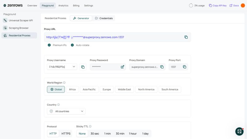Select the Europe region
The height and width of the screenshot is (139, 247).
pyautogui.click(x=107, y=89)
